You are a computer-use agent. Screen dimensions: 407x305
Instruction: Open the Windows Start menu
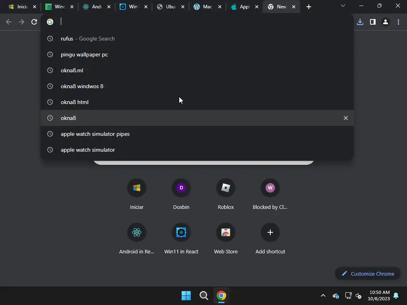[186, 295]
